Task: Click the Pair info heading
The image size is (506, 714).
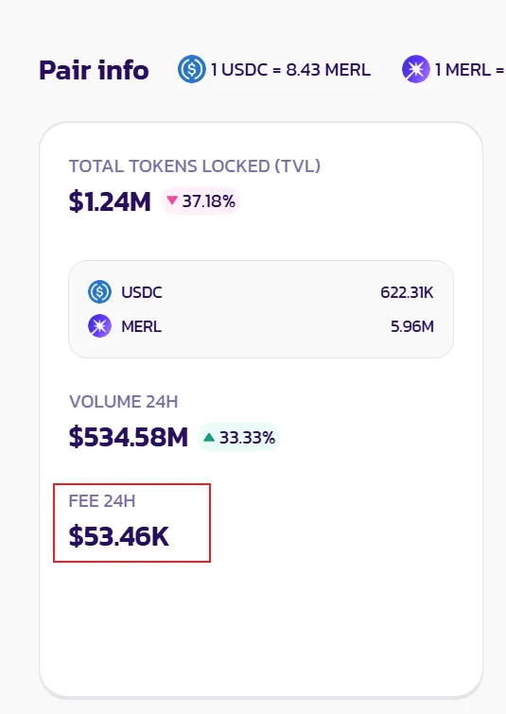Action: (x=94, y=70)
